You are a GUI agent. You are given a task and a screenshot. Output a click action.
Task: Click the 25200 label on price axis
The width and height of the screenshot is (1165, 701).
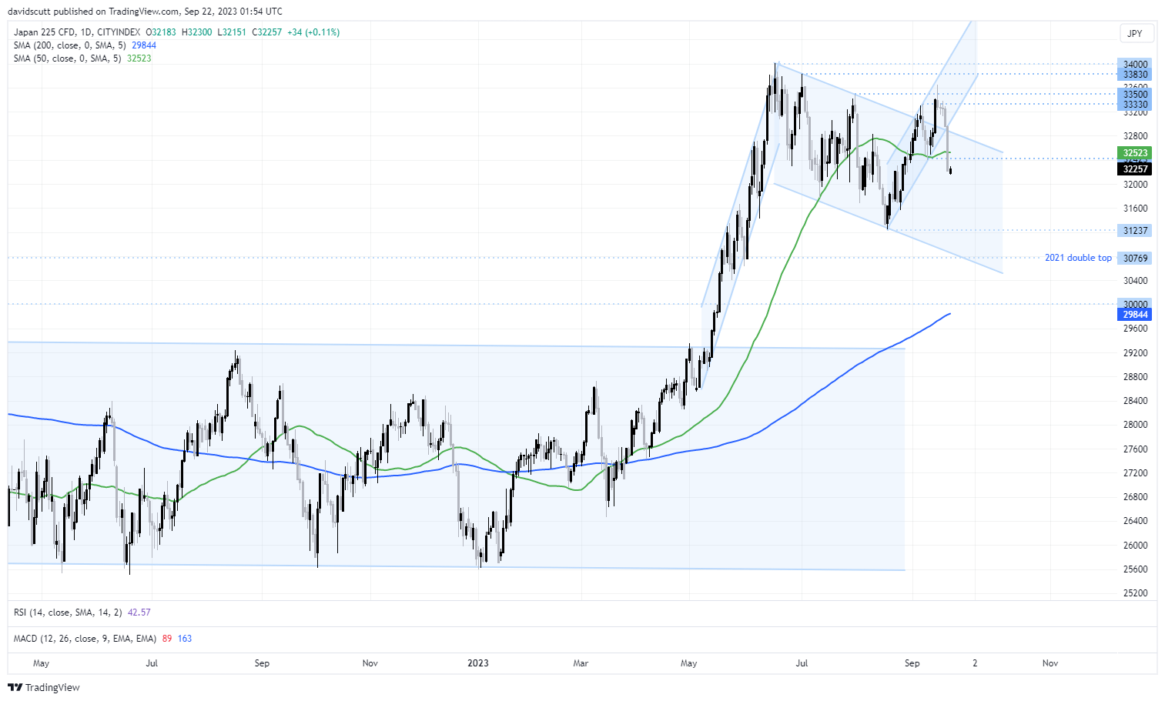click(x=1135, y=593)
